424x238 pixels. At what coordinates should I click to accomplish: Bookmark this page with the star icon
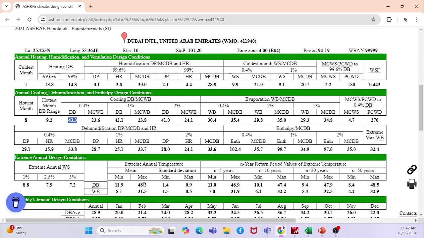373,20
